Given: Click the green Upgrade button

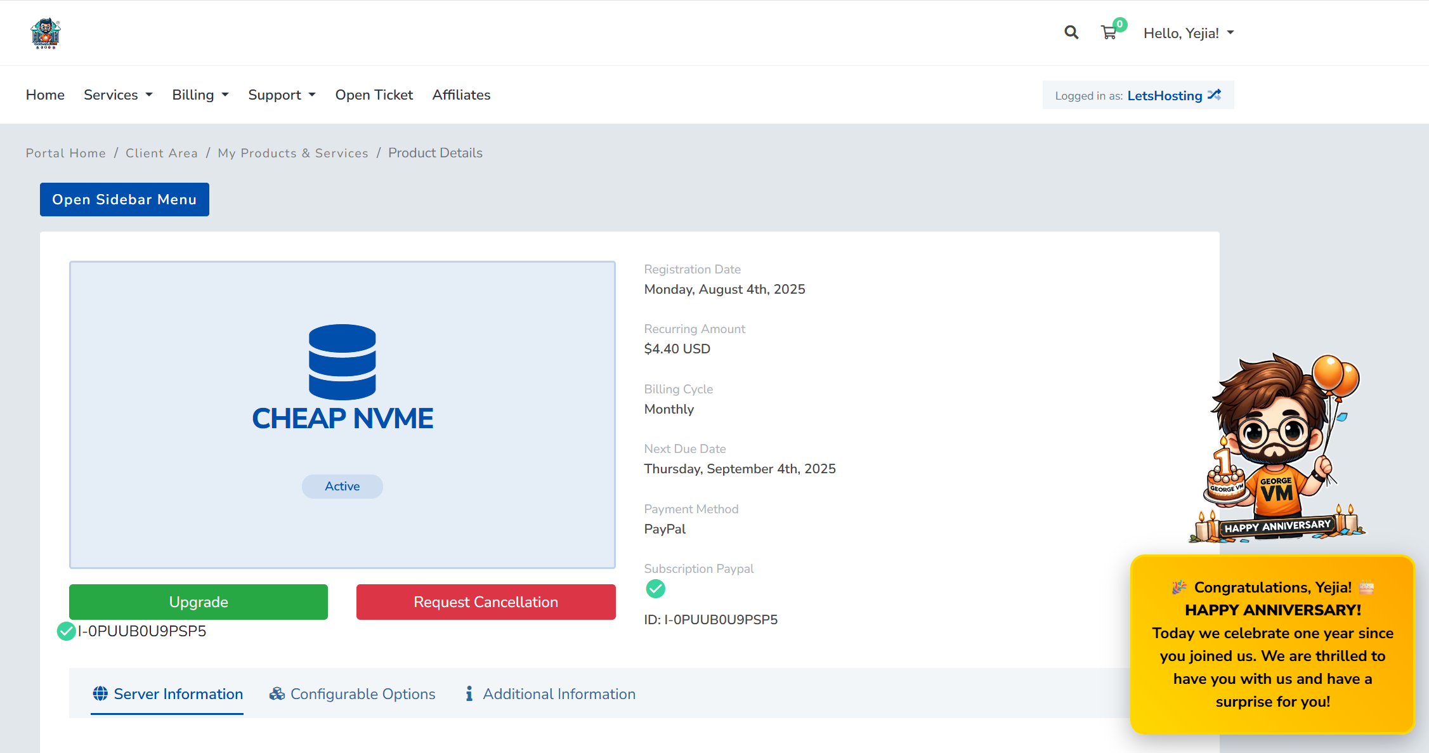Looking at the screenshot, I should pyautogui.click(x=199, y=602).
